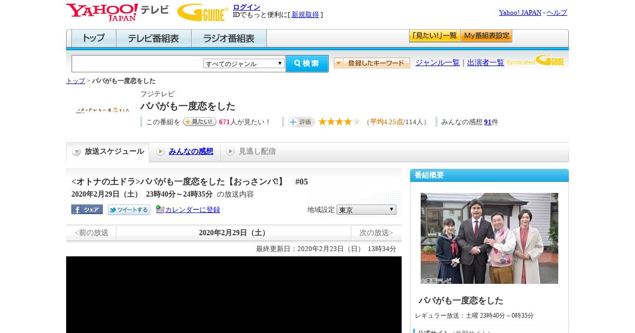Screen dimensions: 635x333
Task: Open My番組表設定 button
Action: (x=486, y=36)
